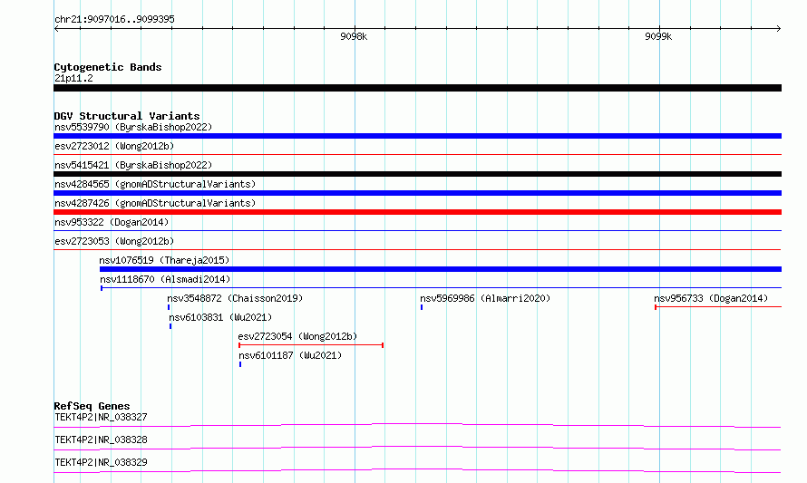Click the thick red bar of nsv4287426

[x=417, y=212]
